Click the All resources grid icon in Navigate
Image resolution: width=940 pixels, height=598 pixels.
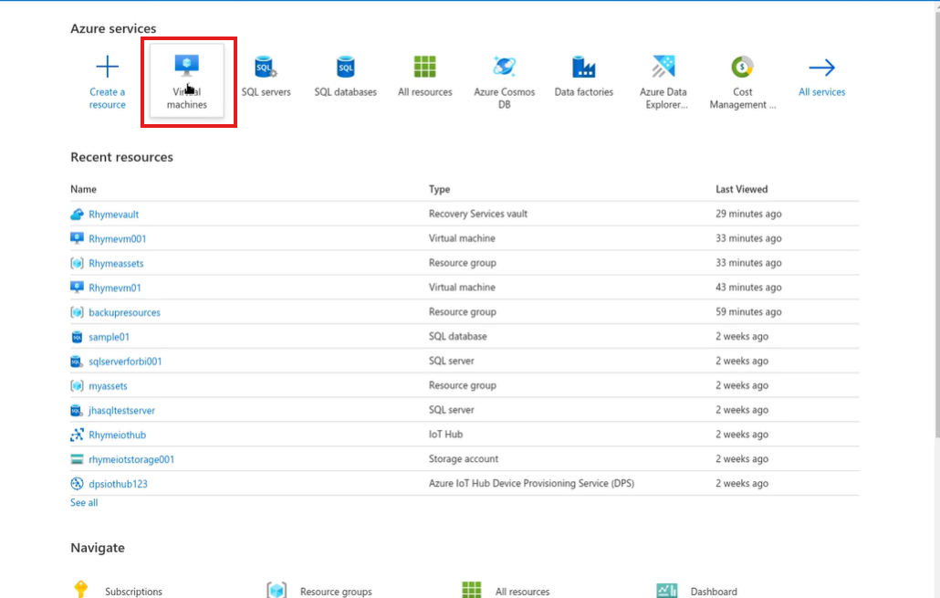pos(471,590)
